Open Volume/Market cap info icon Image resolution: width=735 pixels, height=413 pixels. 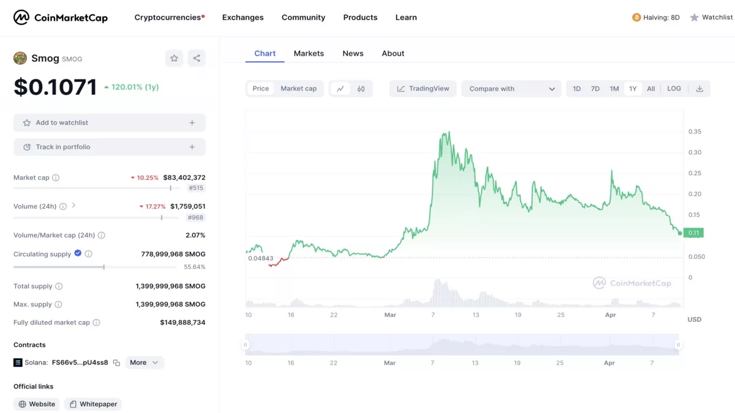102,235
